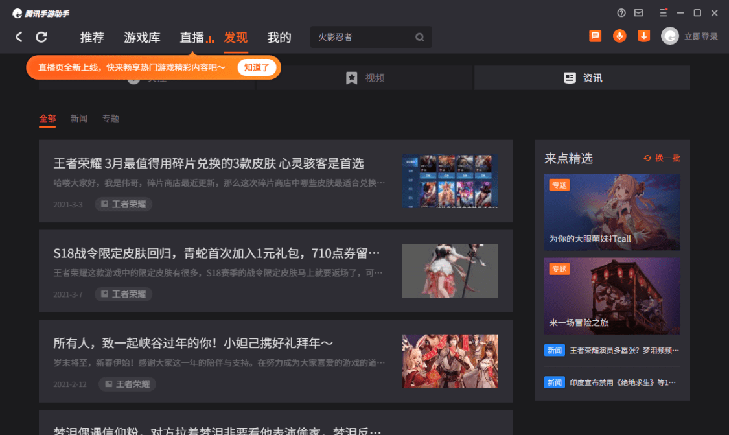Click the search magnifier icon
Image resolution: width=729 pixels, height=435 pixels.
click(x=419, y=37)
